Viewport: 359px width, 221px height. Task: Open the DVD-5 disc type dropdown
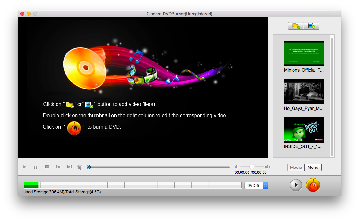(x=256, y=185)
